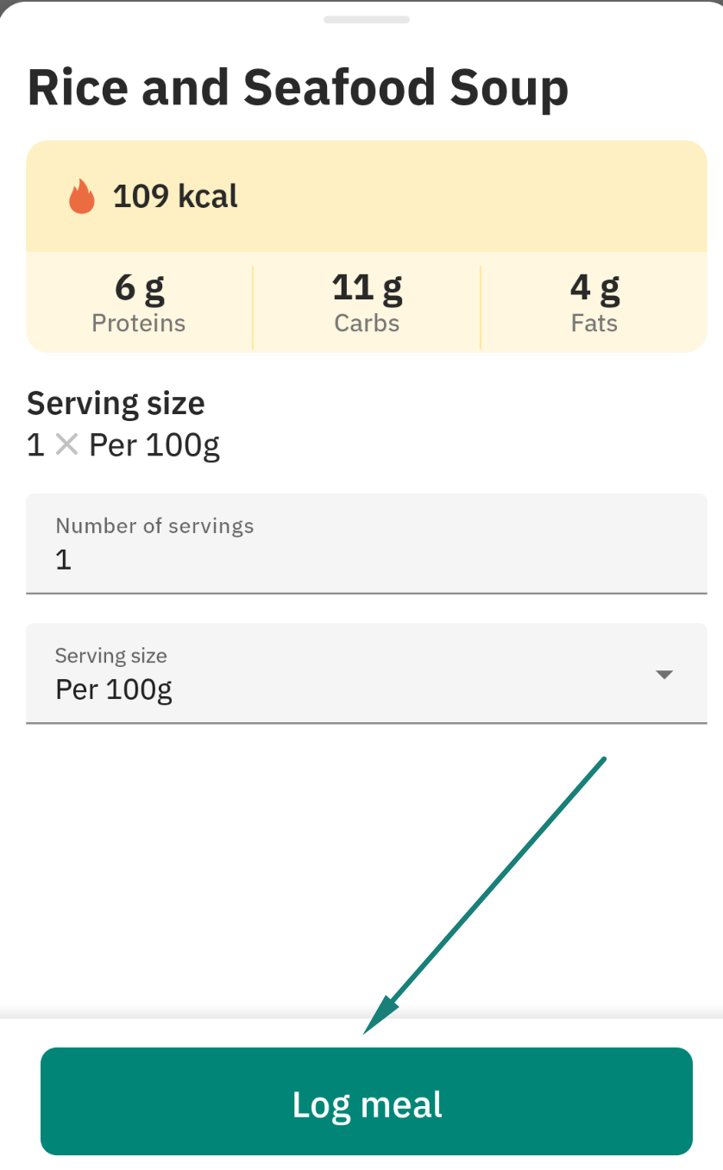Click the yellow calorie banner
The height and width of the screenshot is (1170, 723).
pos(367,197)
